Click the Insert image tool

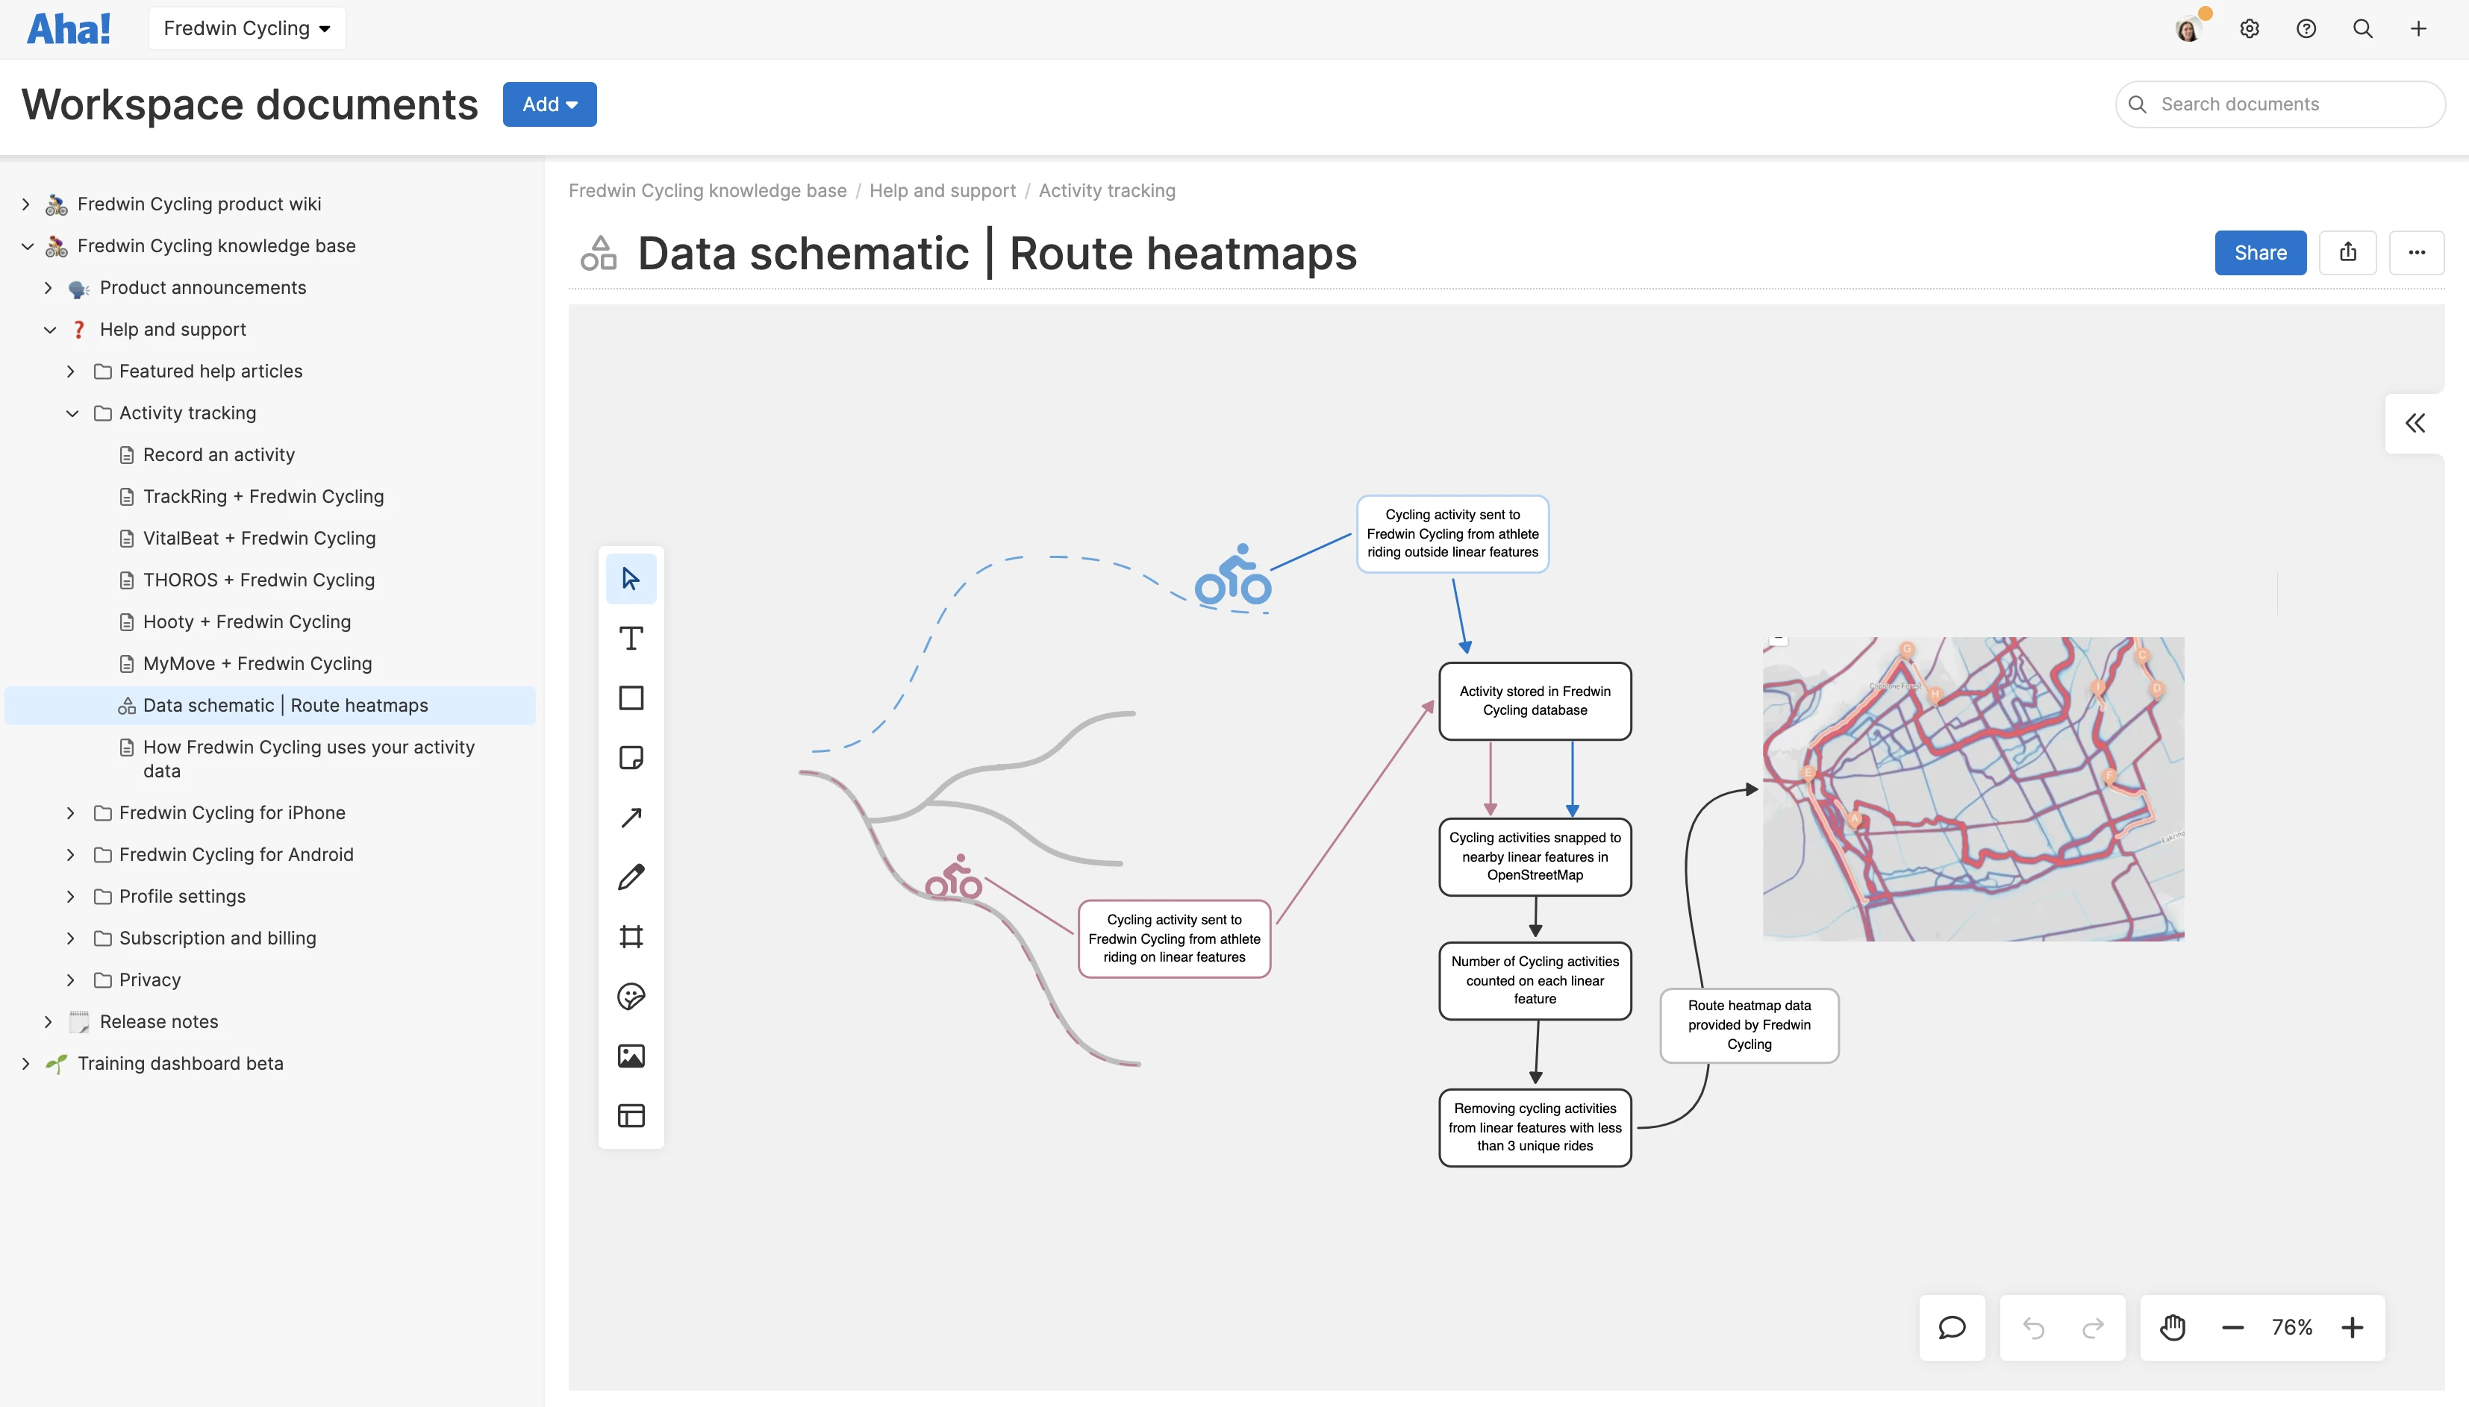click(630, 1056)
